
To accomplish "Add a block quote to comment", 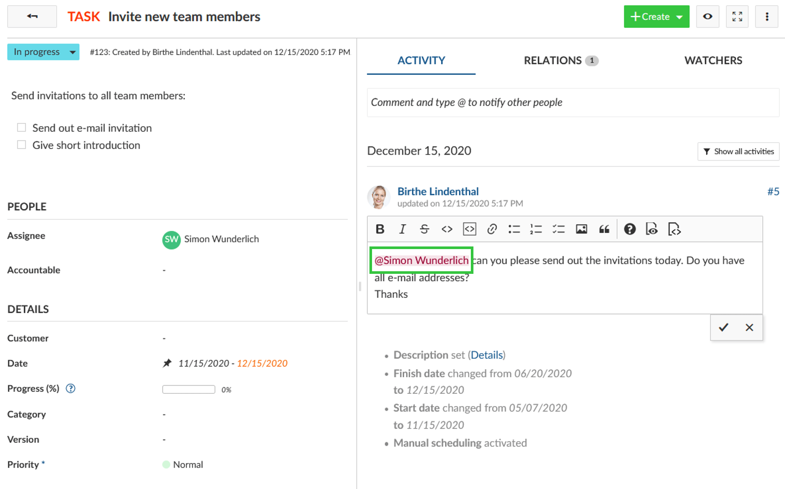I will (x=604, y=229).
